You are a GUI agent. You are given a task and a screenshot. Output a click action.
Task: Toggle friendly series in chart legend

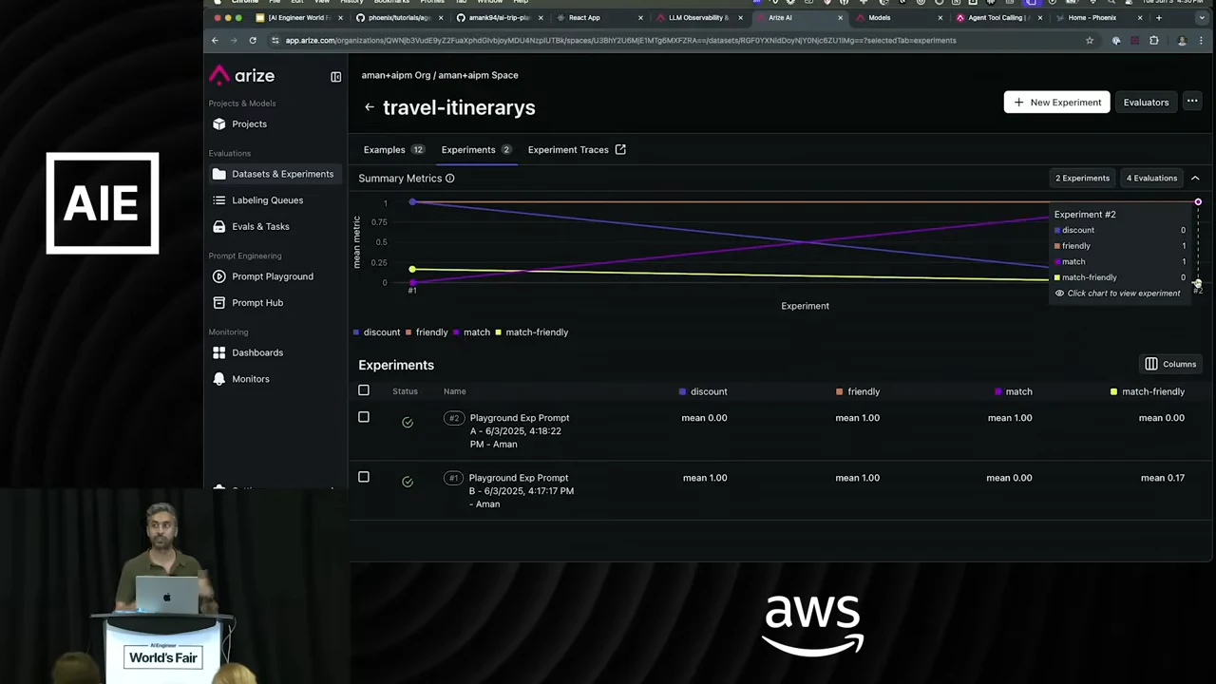(427, 332)
